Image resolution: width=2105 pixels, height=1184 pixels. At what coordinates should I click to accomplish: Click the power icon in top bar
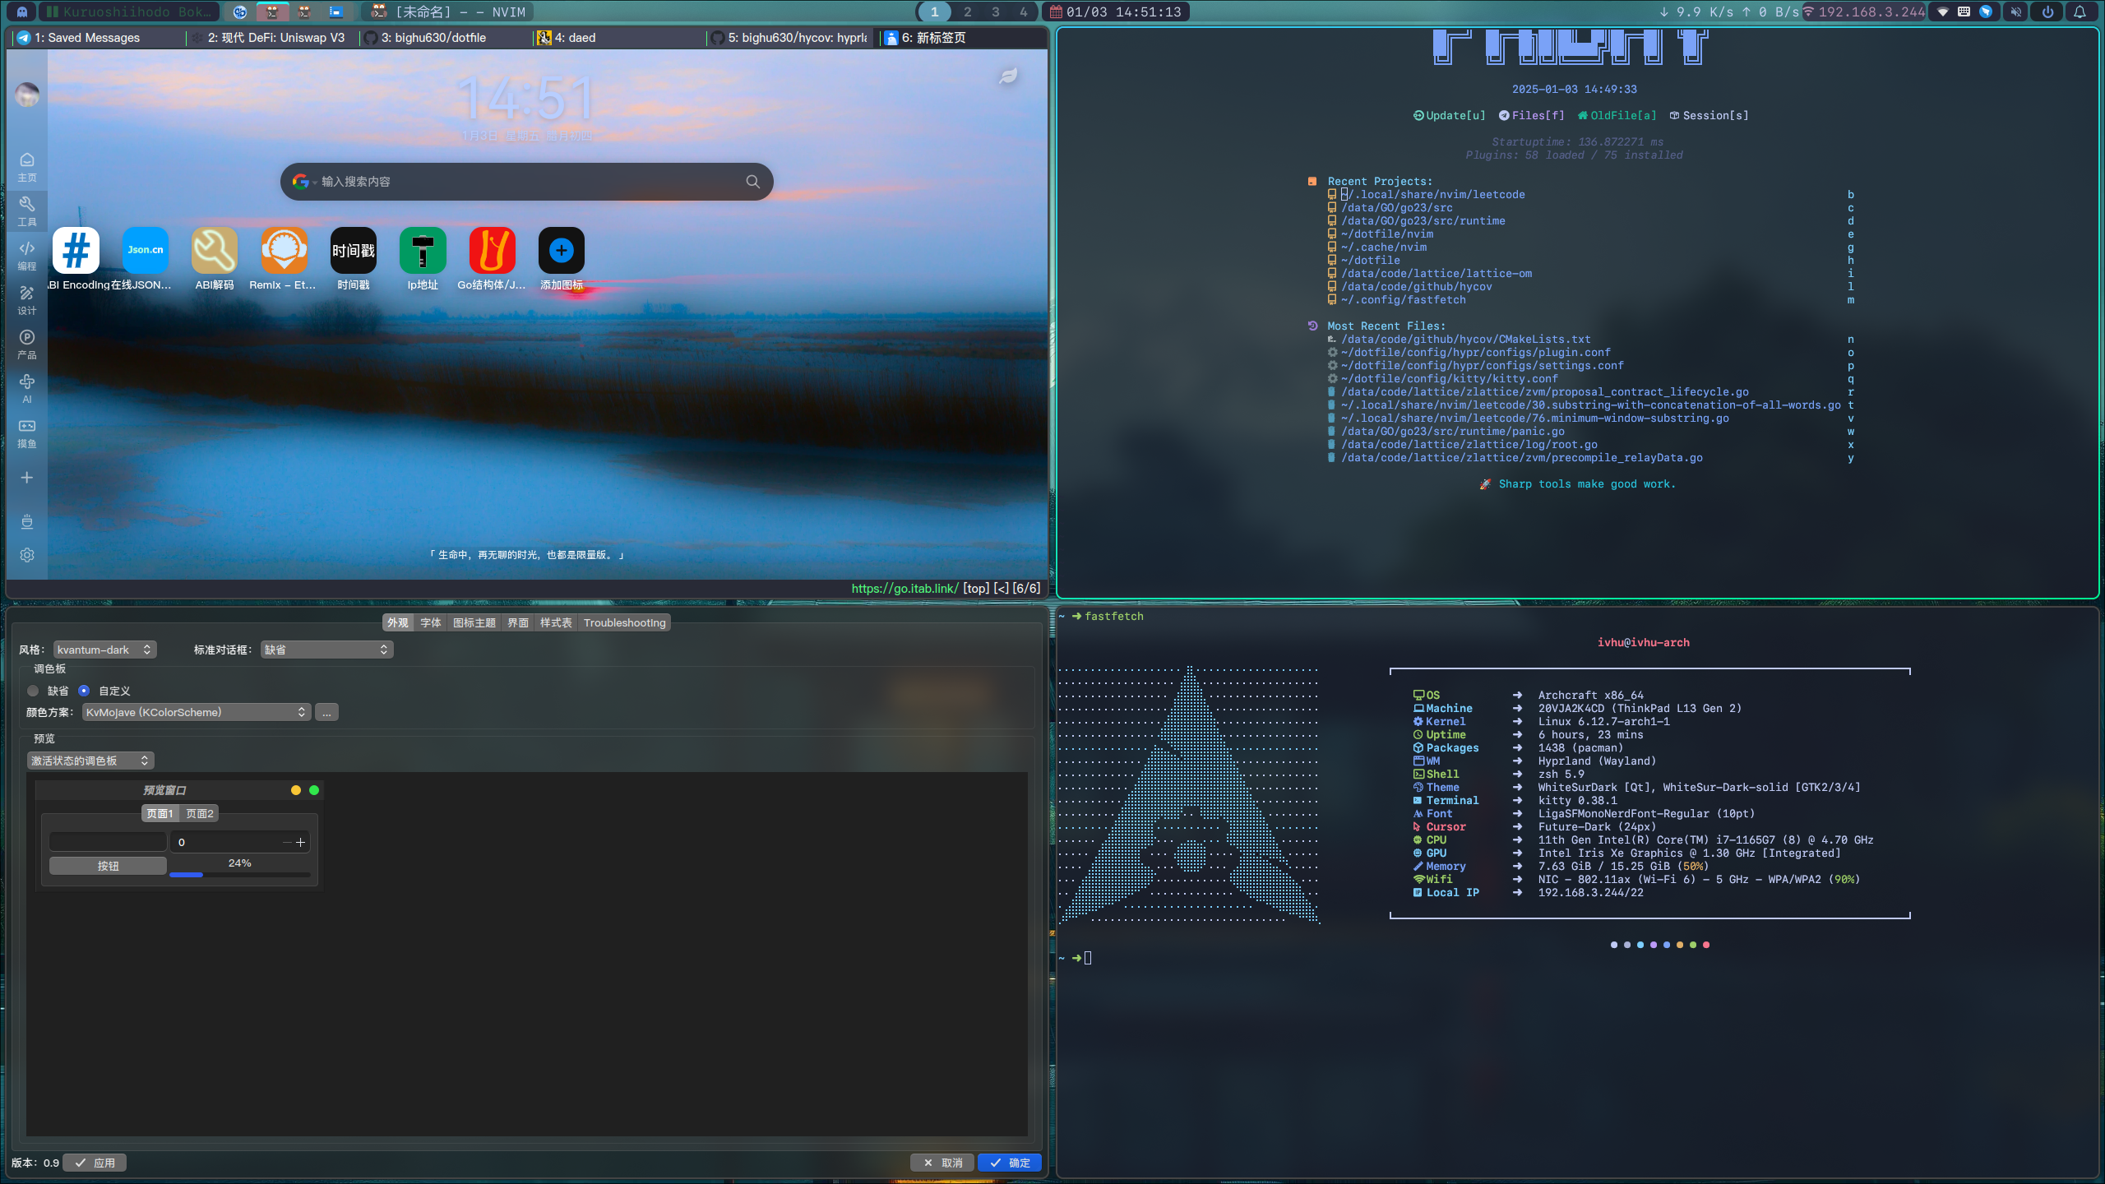click(2047, 12)
